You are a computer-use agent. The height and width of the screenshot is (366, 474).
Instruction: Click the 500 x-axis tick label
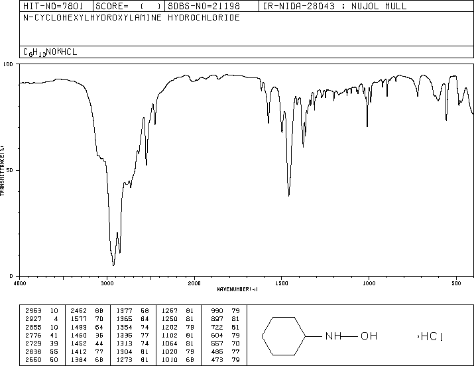click(x=456, y=283)
